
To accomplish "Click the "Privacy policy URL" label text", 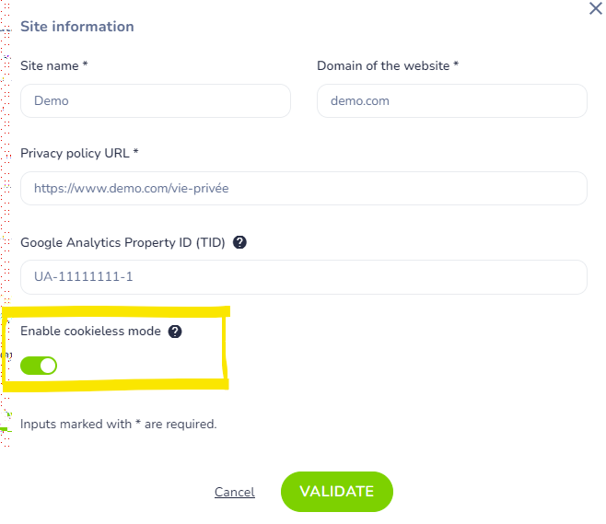I will 76,153.
